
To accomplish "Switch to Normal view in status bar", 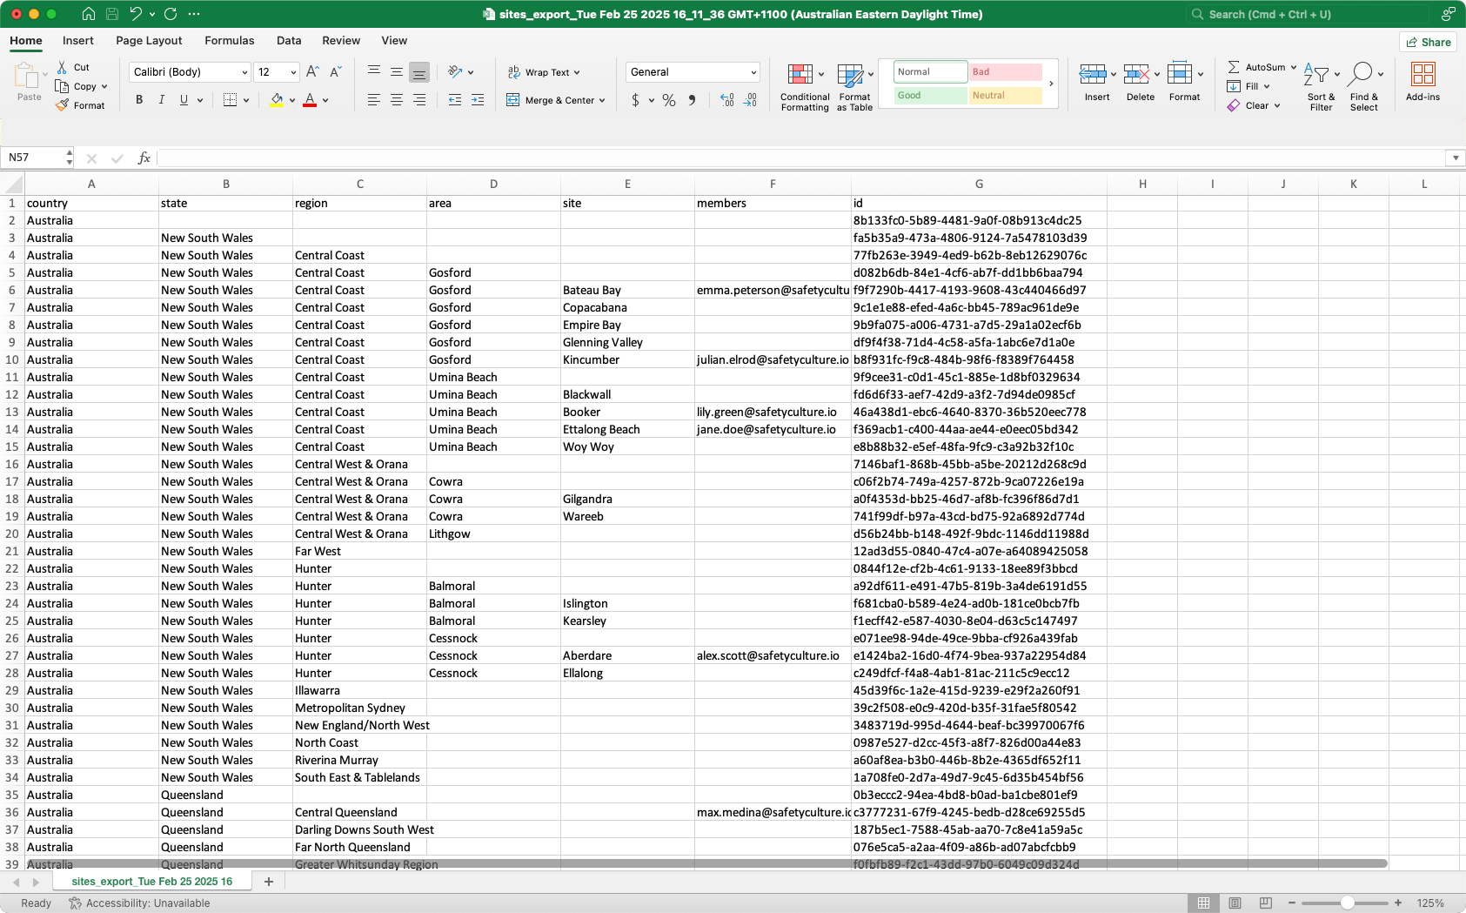I will point(1203,903).
